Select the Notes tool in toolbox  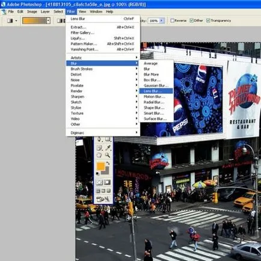[99, 148]
